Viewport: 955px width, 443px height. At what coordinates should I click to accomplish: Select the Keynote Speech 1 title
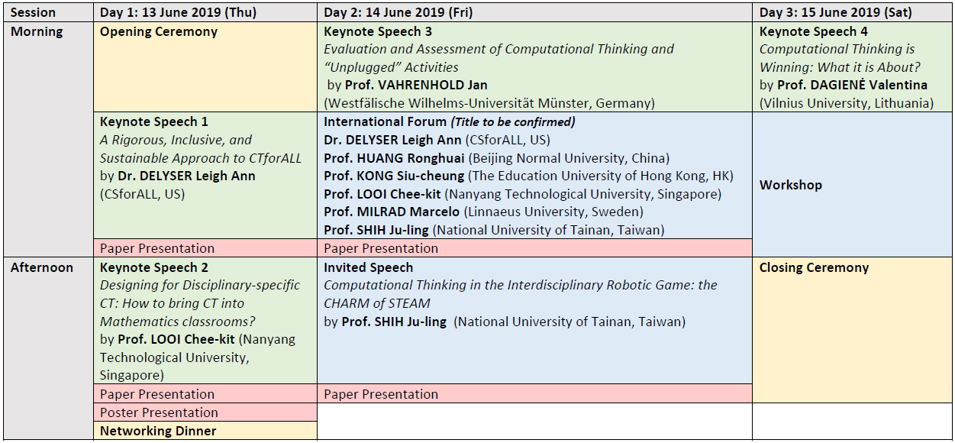[154, 121]
